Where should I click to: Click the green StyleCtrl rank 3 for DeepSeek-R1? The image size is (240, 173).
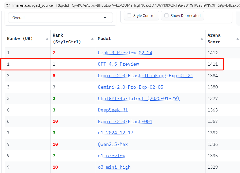click(x=54, y=110)
